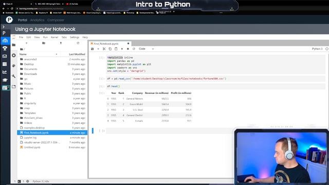Select the jupyter.log file
Screen dimensions: 329x185
(x=52, y=138)
